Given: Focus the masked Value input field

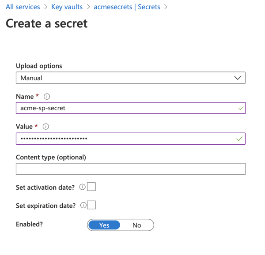Looking at the screenshot, I should (x=126, y=139).
